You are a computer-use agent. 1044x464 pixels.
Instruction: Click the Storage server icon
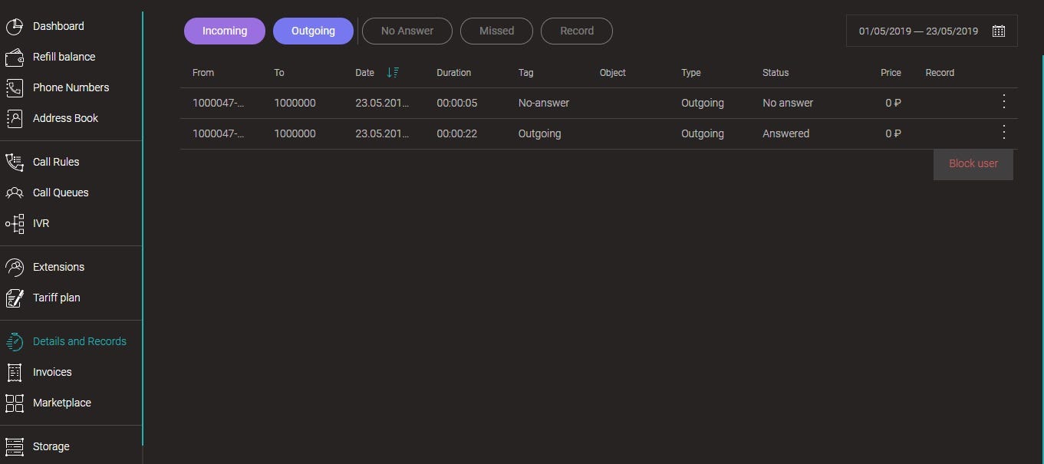pyautogui.click(x=15, y=446)
